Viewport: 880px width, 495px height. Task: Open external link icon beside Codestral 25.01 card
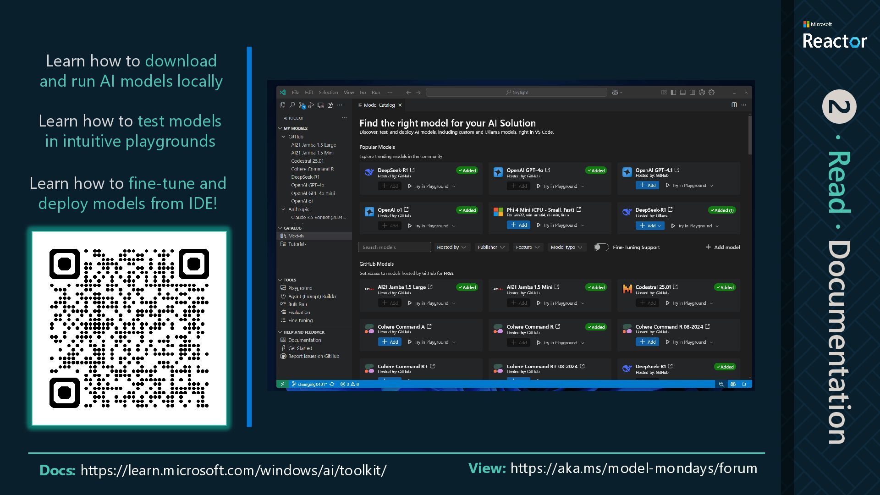(x=676, y=287)
